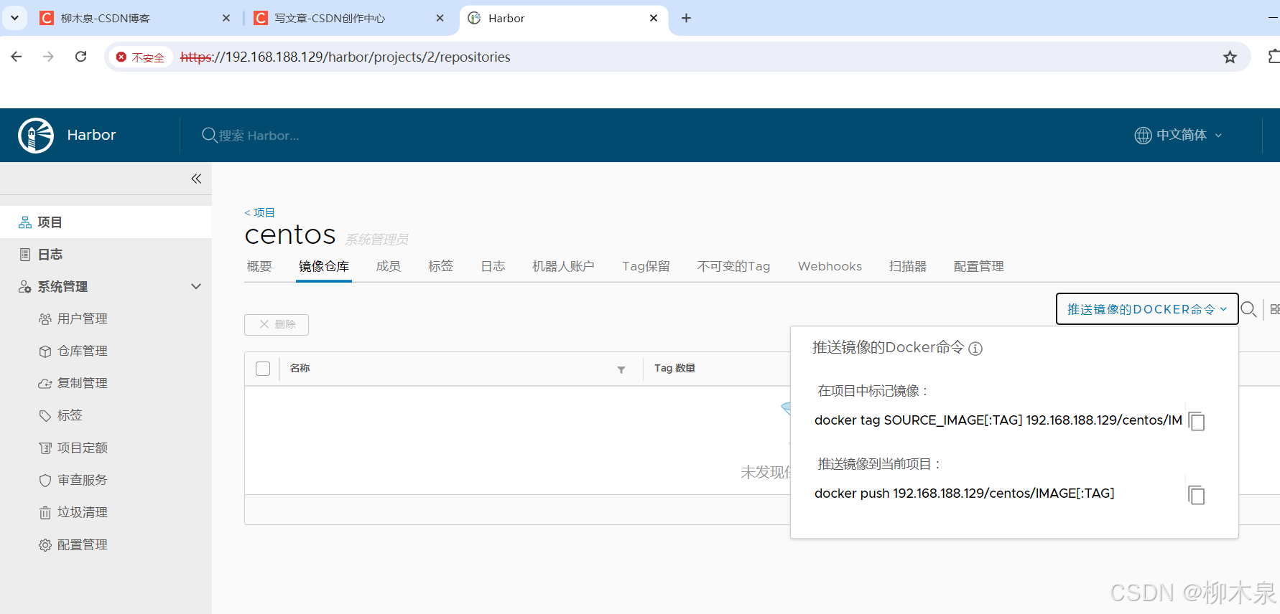
Task: Open the tab search dropdown arrow
Action: tap(14, 18)
